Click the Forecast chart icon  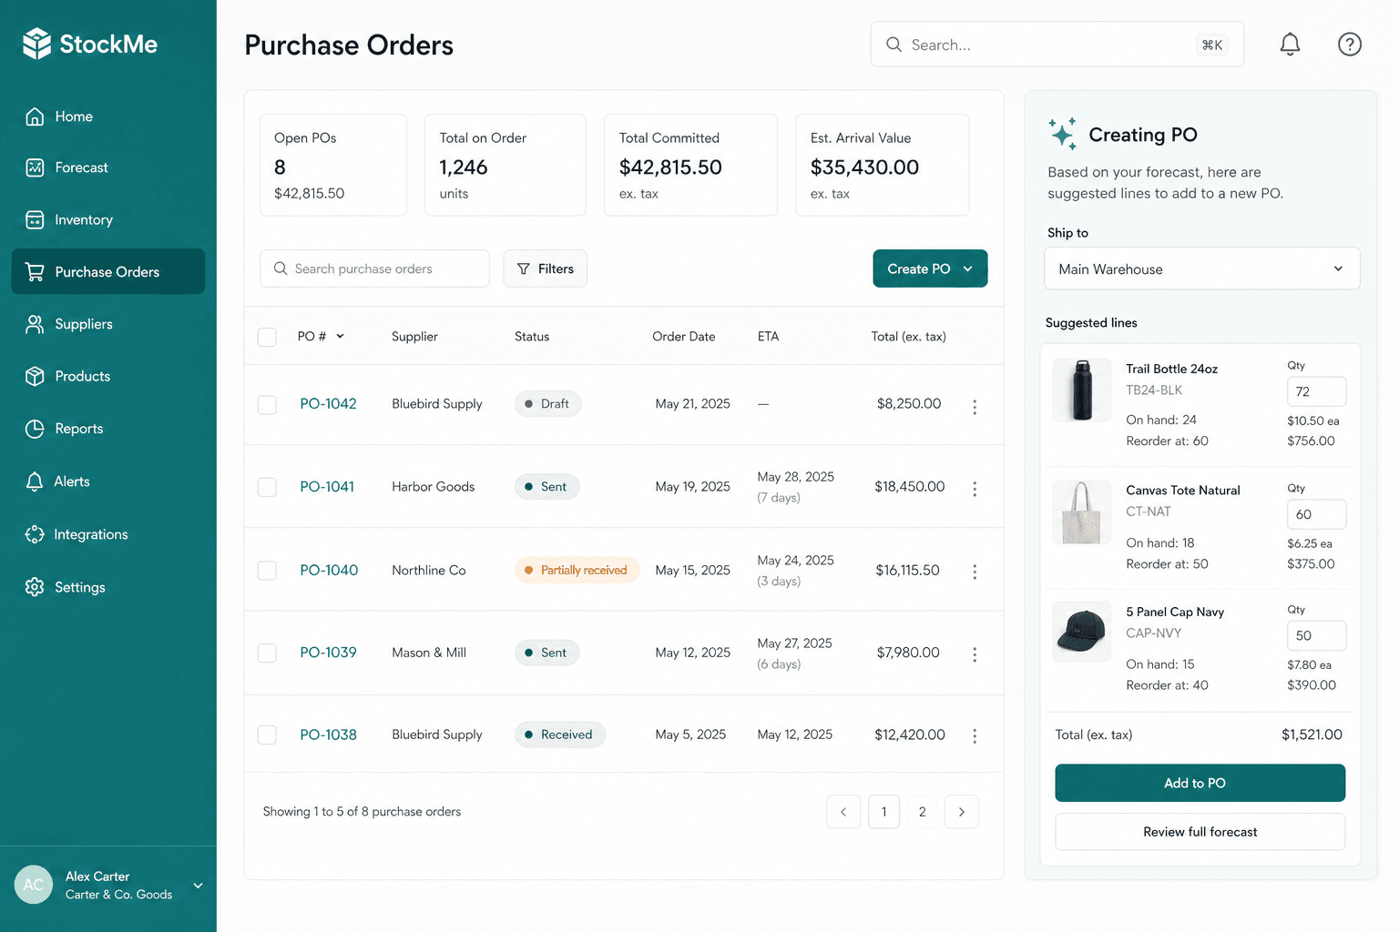35,167
